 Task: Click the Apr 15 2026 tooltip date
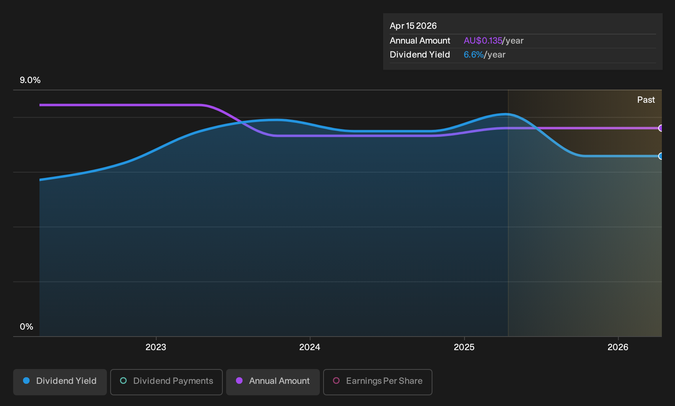pos(413,26)
